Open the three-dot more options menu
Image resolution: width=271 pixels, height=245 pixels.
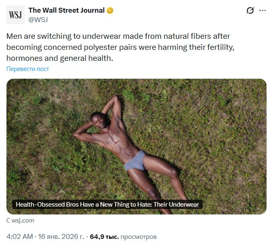[262, 11]
